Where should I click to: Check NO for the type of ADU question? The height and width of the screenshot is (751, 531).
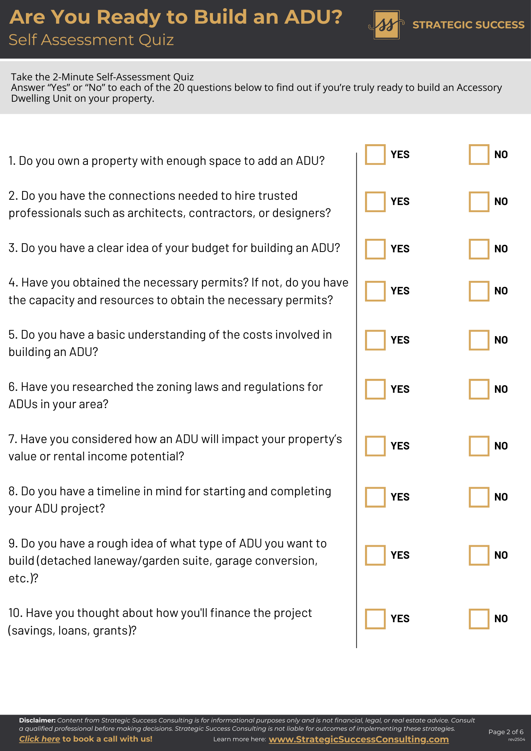pos(479,555)
